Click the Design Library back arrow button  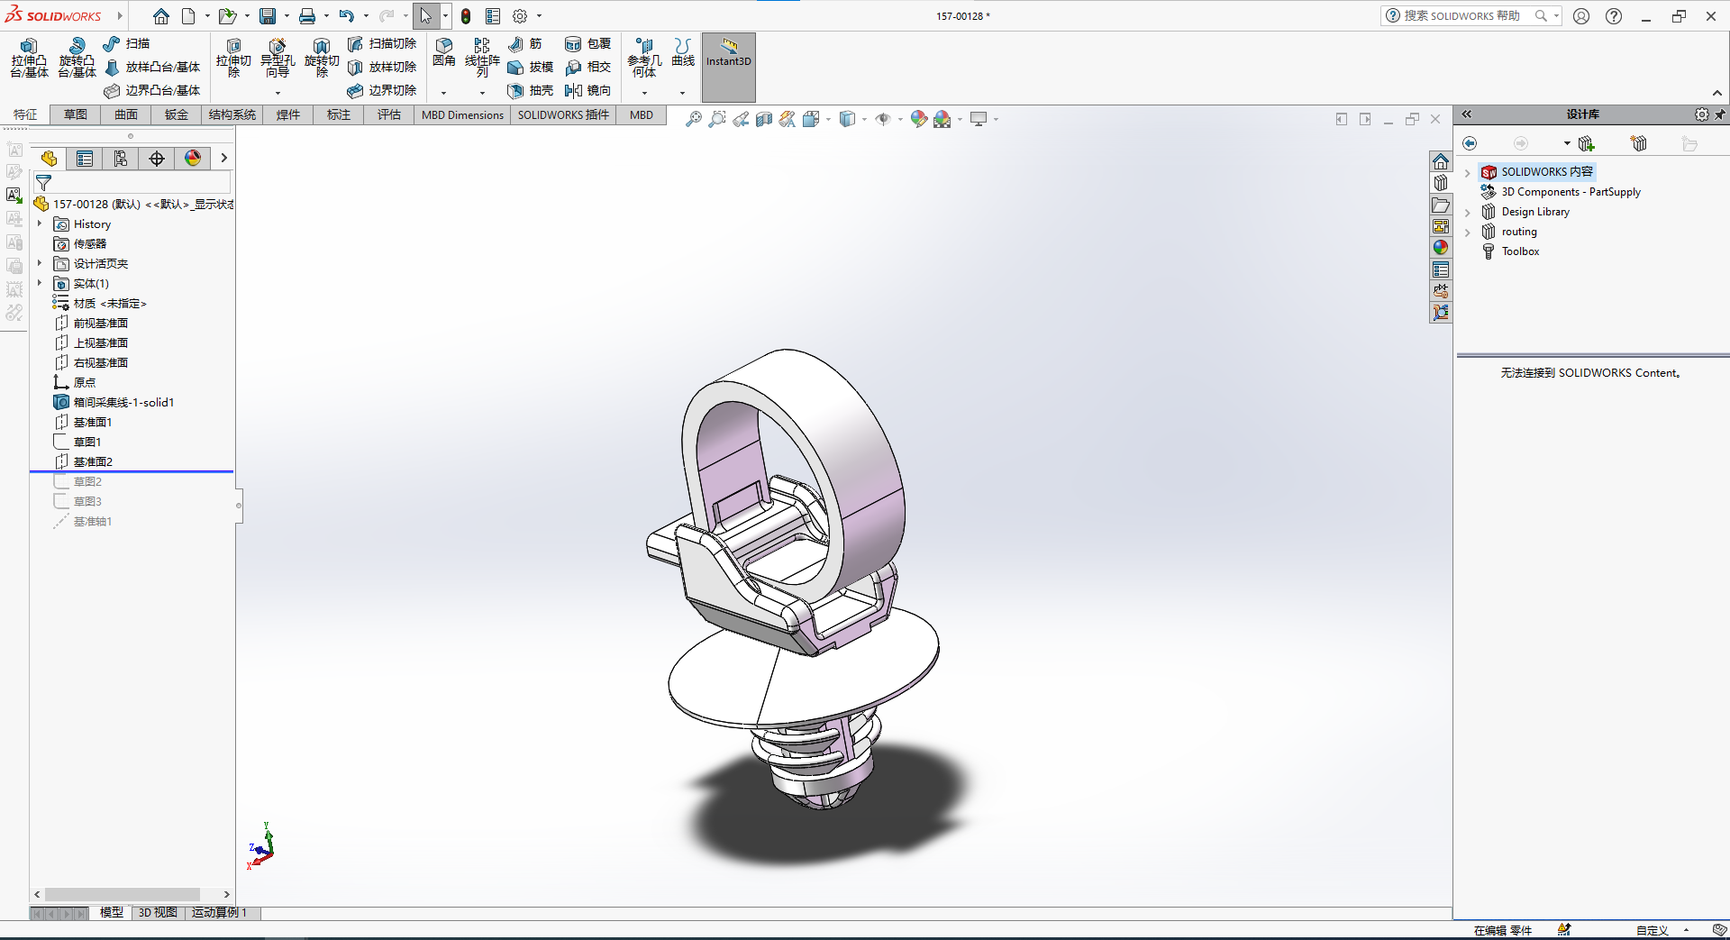(1470, 143)
